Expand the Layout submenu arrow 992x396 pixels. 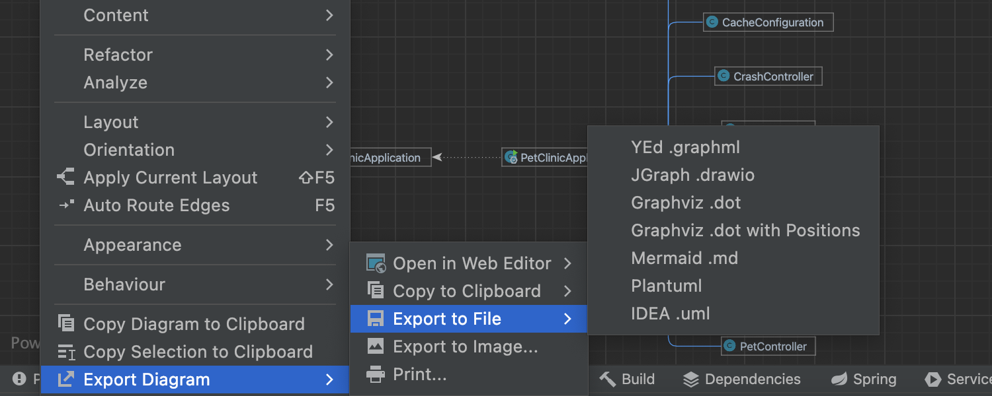(329, 122)
